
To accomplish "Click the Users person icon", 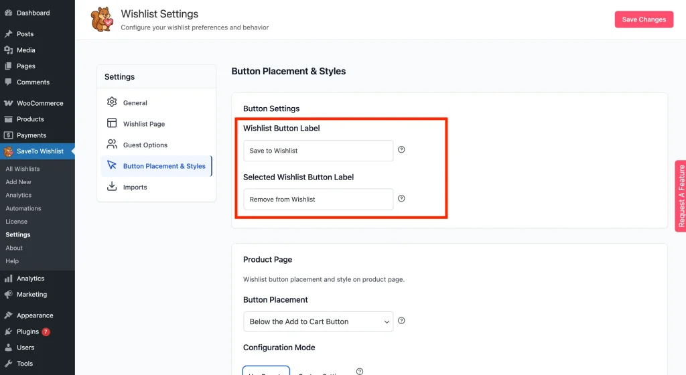I will click(x=8, y=348).
